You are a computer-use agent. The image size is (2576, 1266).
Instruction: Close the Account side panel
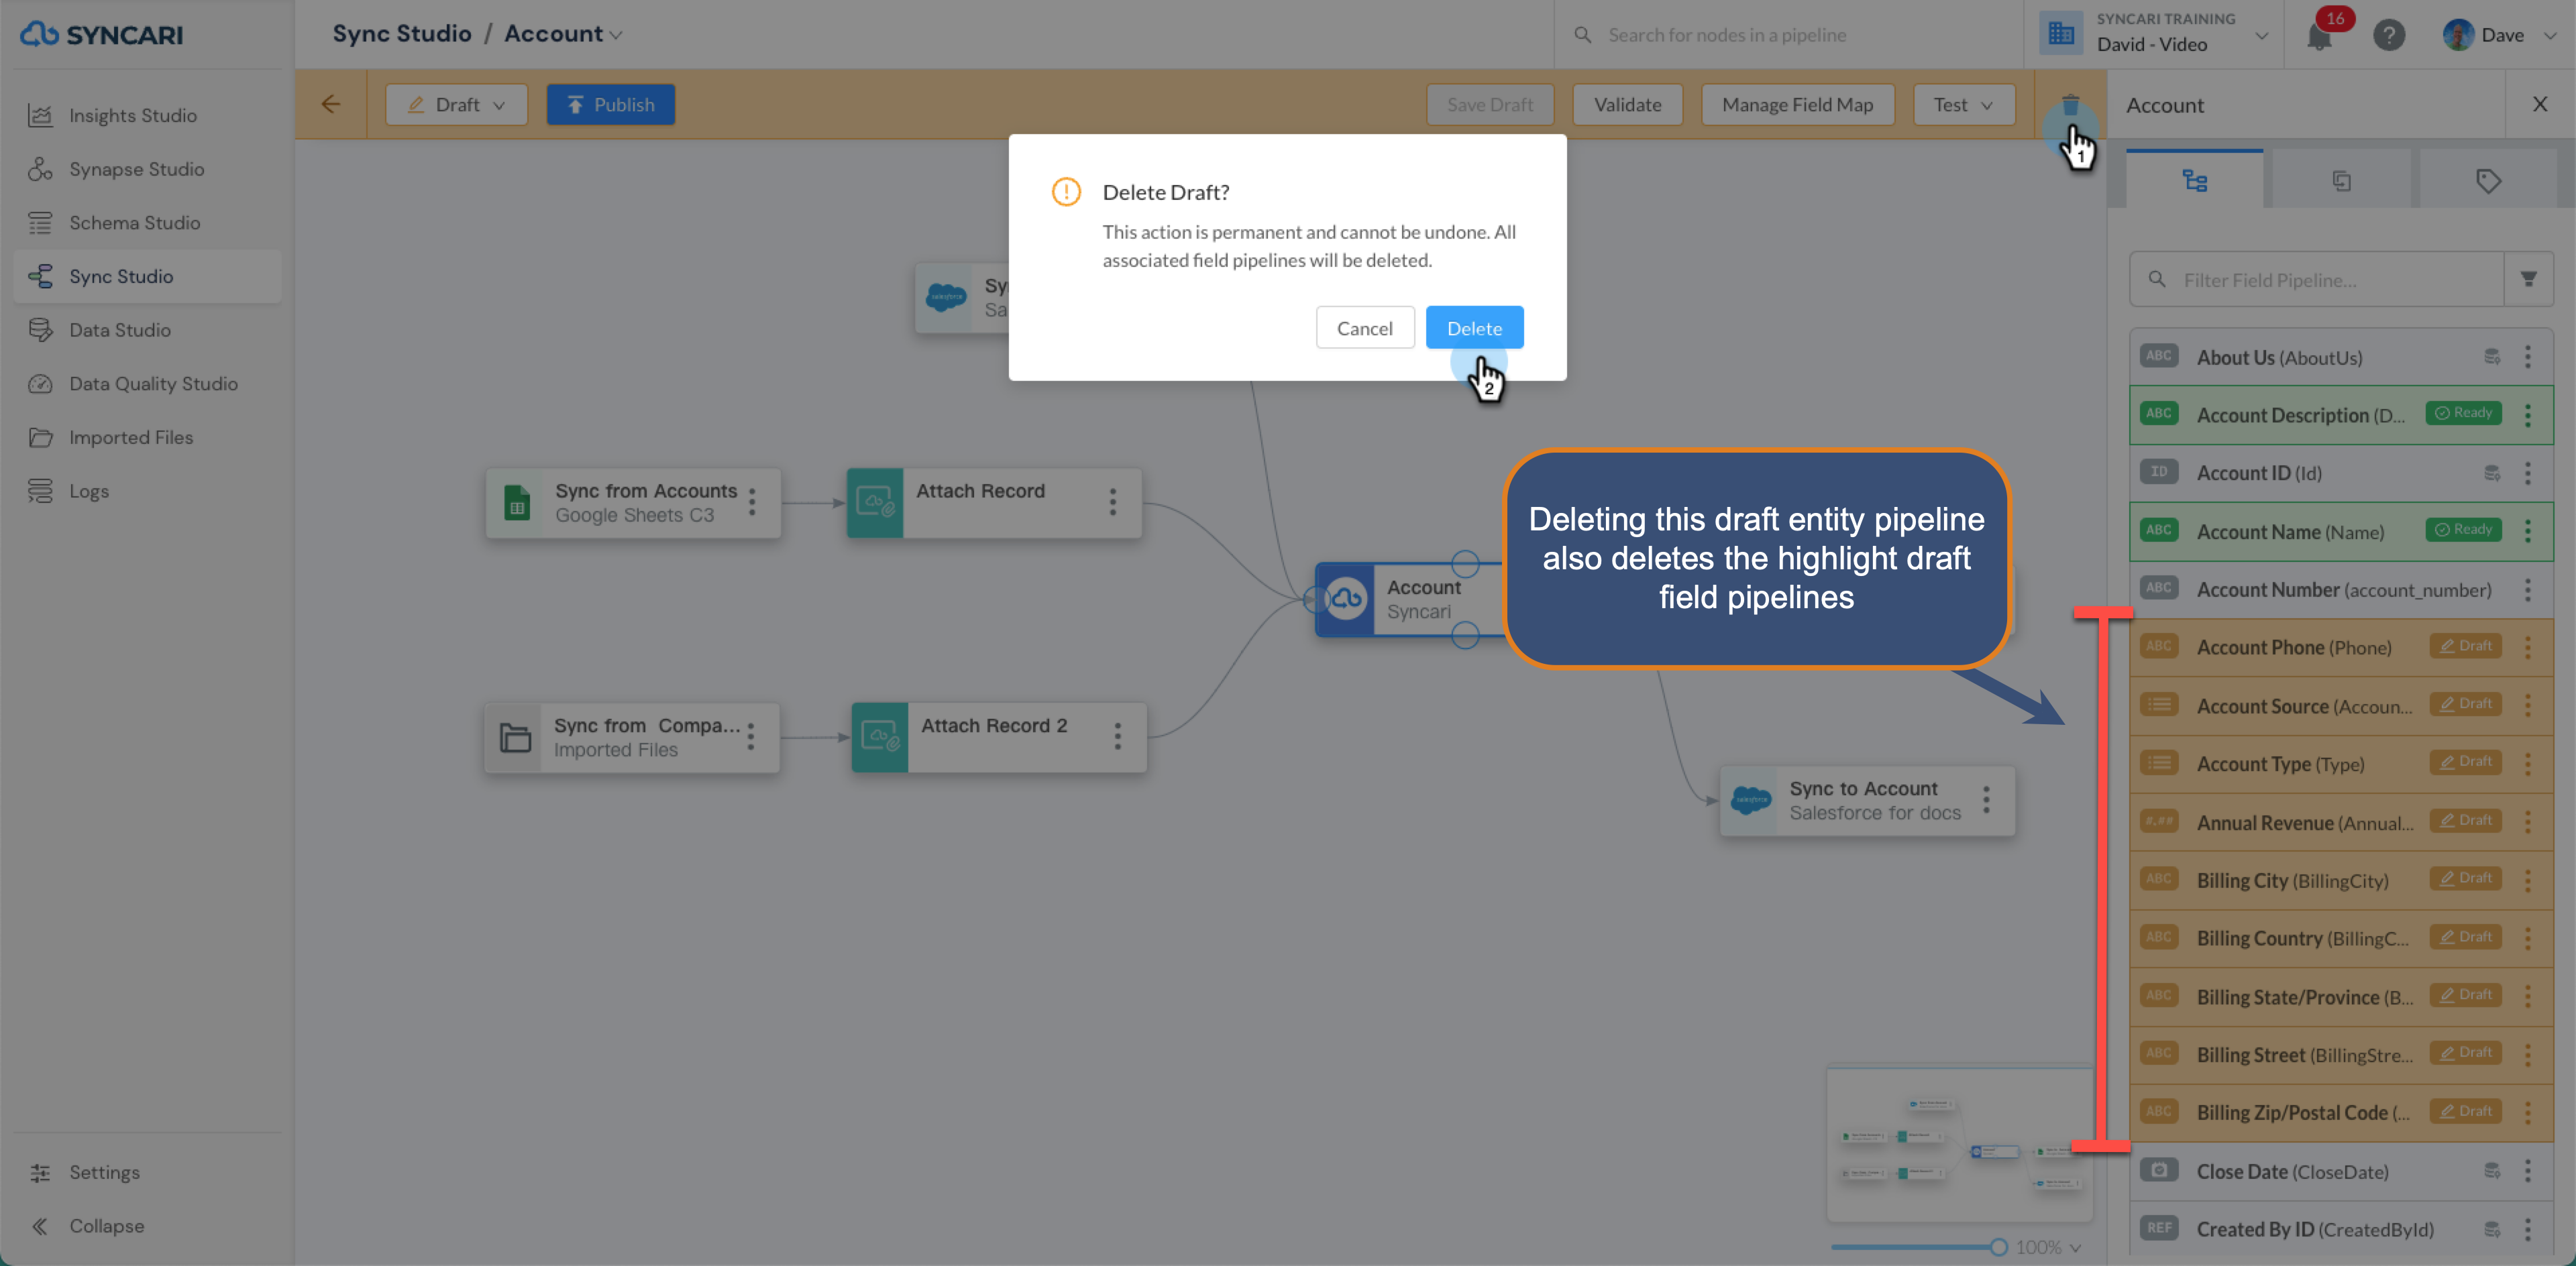pos(2539,104)
